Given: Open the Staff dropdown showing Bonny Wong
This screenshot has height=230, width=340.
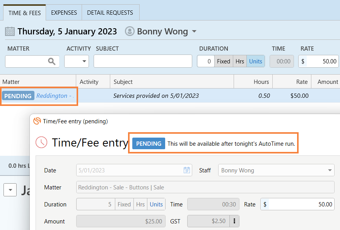Looking at the screenshot, I should pyautogui.click(x=276, y=170).
